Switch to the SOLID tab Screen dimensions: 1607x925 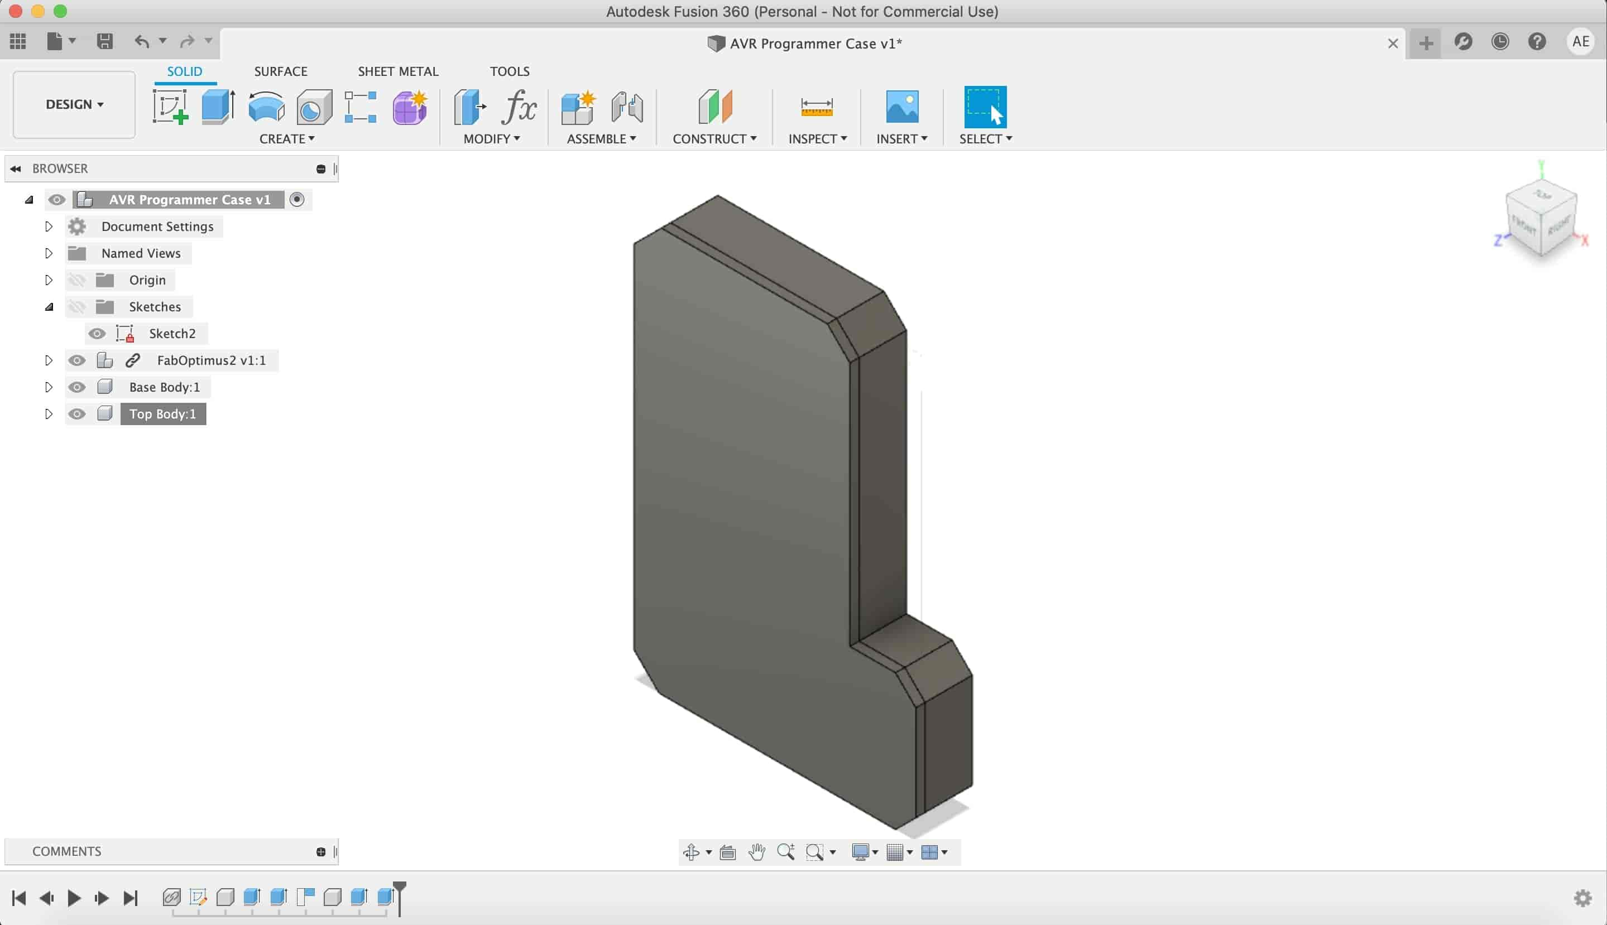184,71
